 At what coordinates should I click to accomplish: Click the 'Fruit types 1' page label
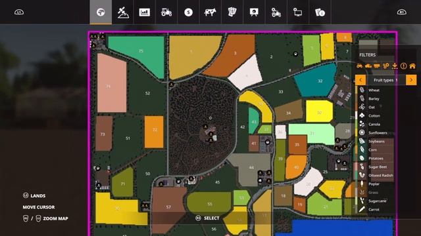(385, 80)
